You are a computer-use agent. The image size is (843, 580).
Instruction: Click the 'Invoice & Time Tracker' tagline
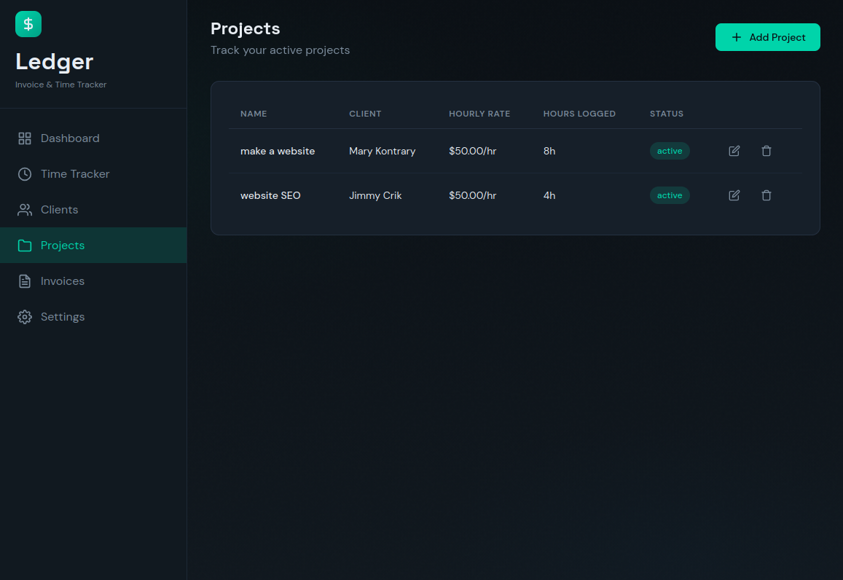[60, 85]
